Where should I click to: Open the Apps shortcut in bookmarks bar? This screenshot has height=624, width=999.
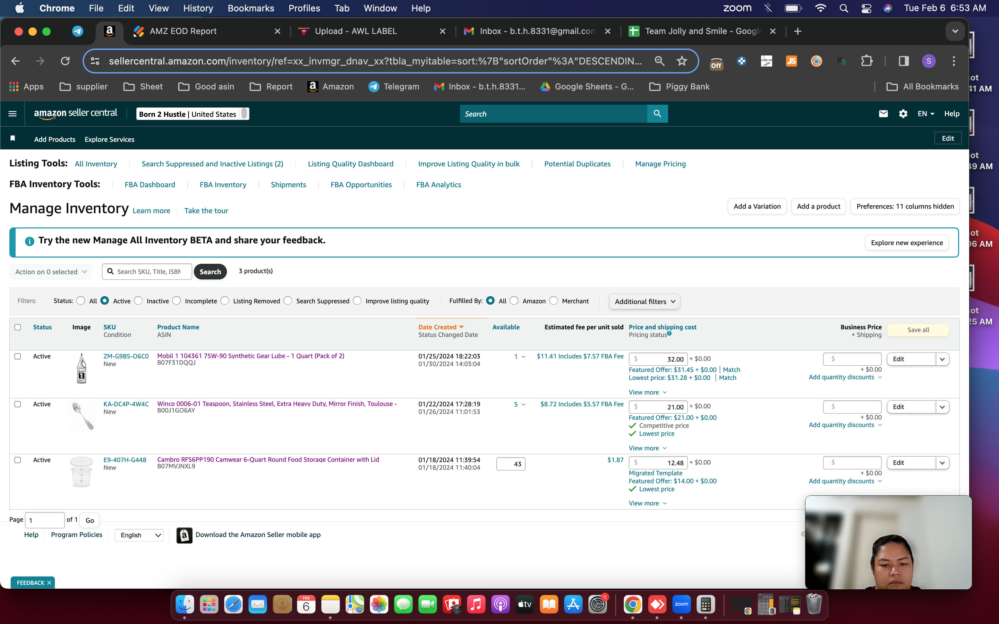[x=26, y=87]
